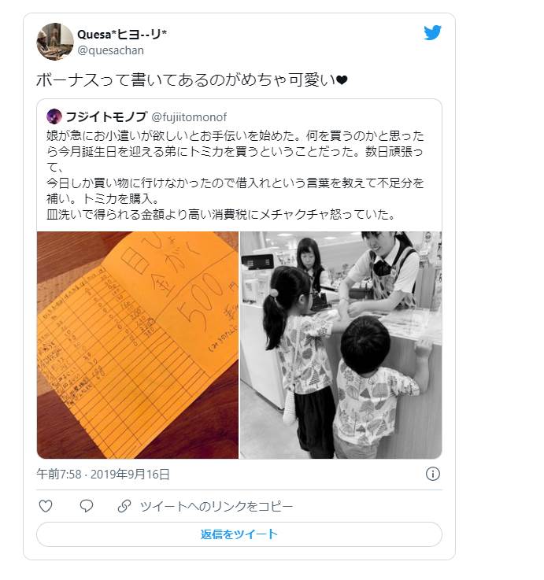The width and height of the screenshot is (544, 580).
Task: Click the quoted tweet's last line about 消費税
Action: [221, 215]
